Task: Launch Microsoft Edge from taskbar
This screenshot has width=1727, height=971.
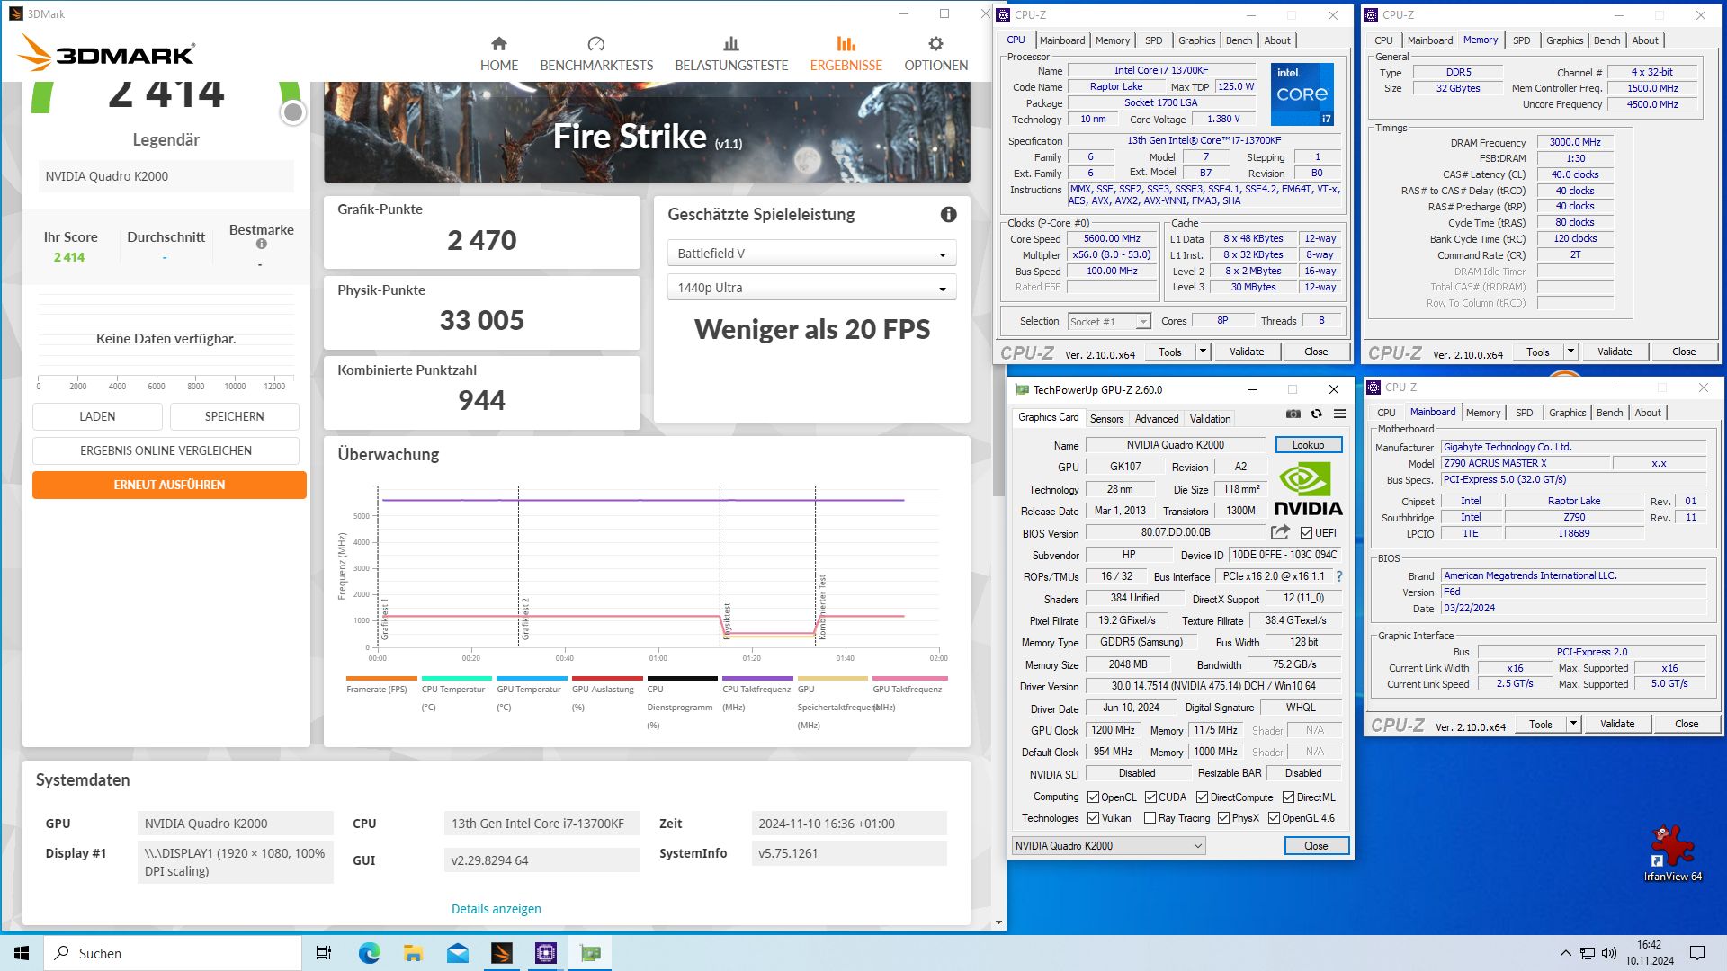Action: [x=369, y=953]
